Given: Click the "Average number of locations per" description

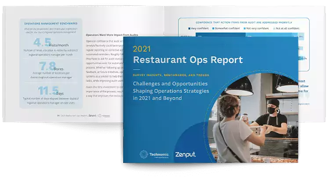Looking at the screenshot, I should [x=51, y=75].
